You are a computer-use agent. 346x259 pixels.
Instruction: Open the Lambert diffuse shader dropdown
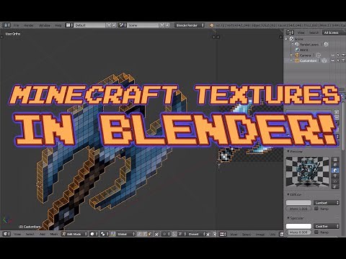click(327, 203)
